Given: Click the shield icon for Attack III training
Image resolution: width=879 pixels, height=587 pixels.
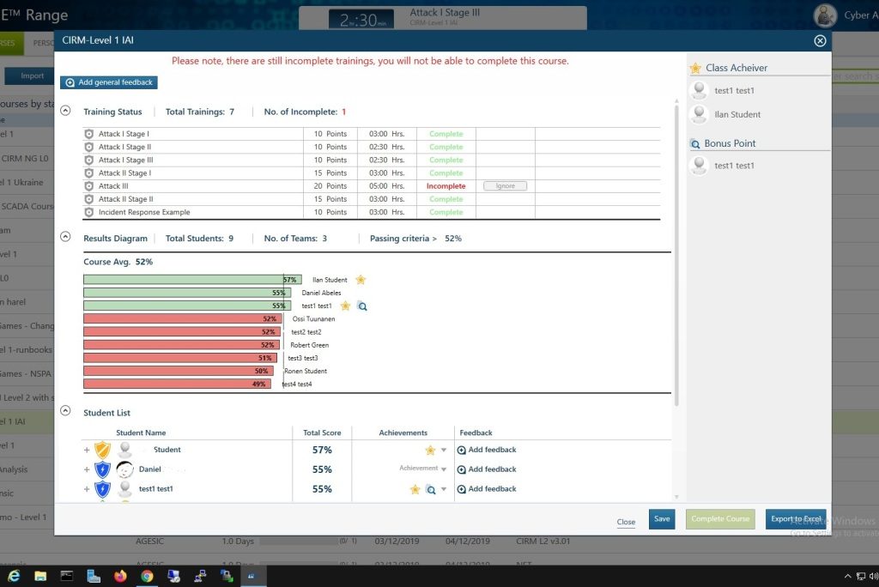Looking at the screenshot, I should tap(88, 186).
